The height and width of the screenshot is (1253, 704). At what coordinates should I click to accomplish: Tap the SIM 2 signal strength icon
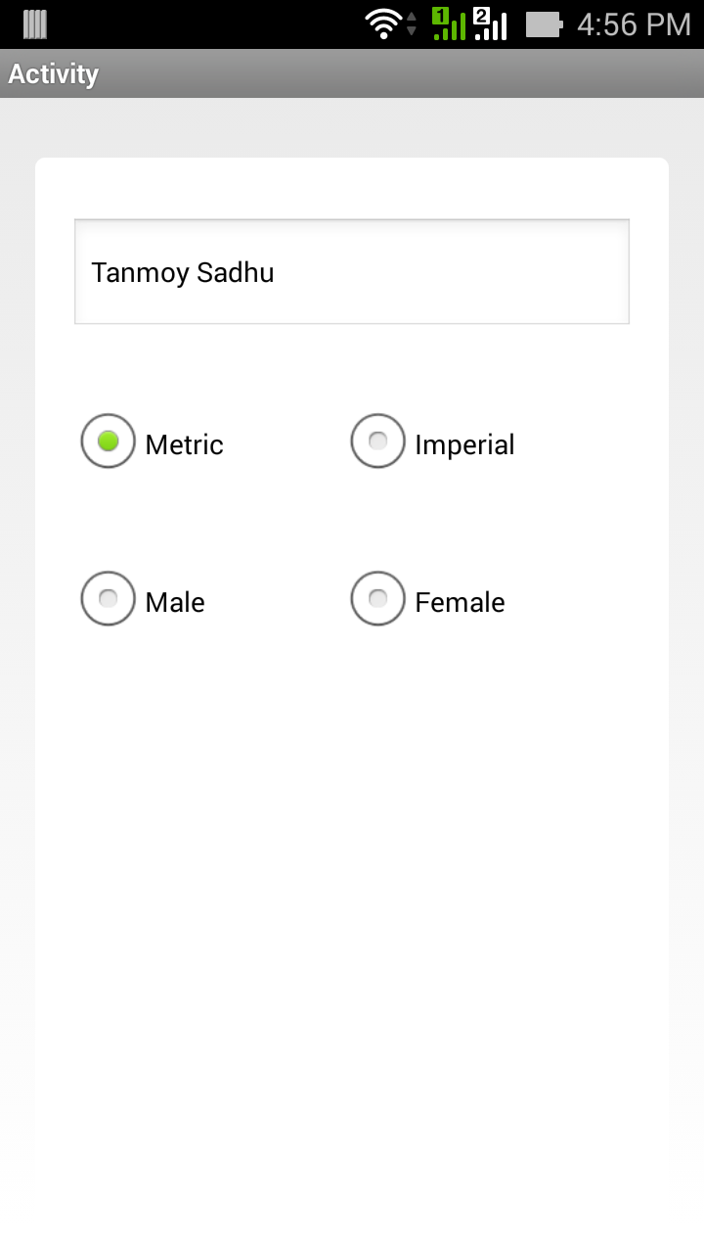tap(490, 24)
